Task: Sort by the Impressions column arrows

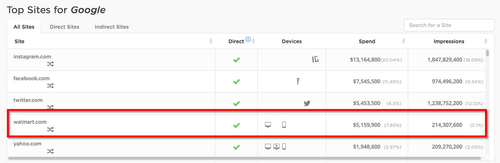Action: [x=486, y=41]
